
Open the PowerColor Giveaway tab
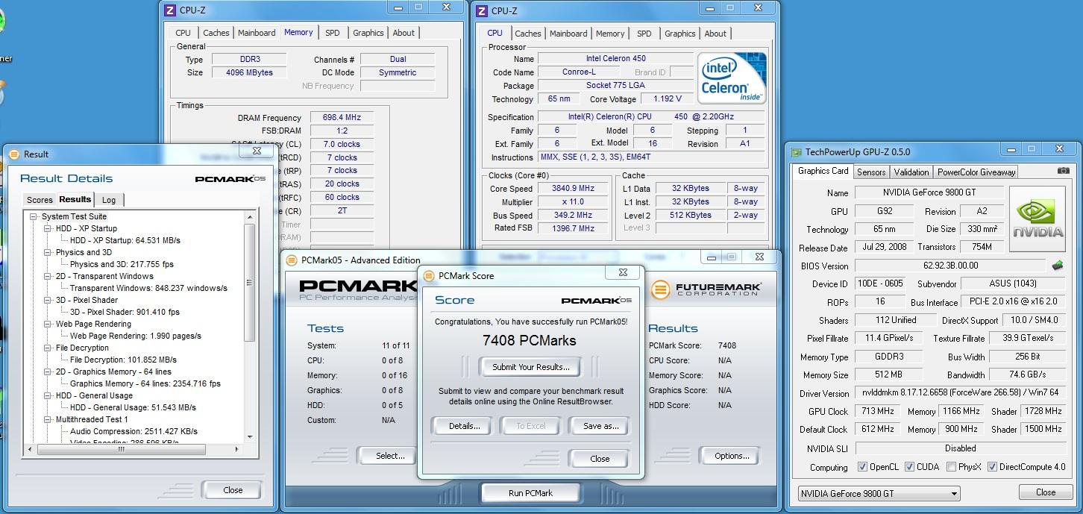pos(976,172)
